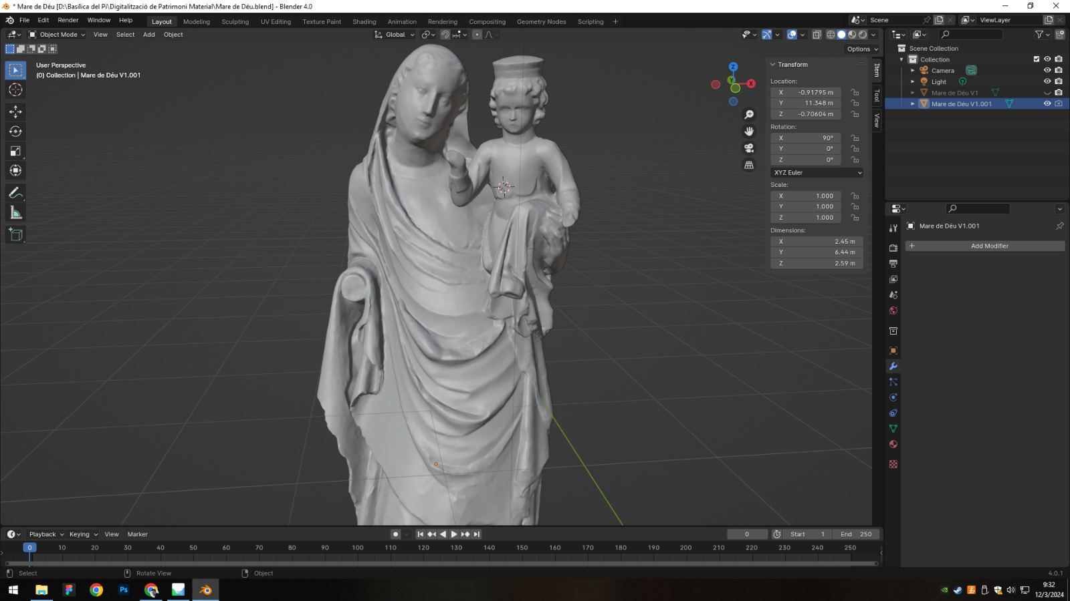
Task: Select the Scale tool
Action: click(x=15, y=152)
